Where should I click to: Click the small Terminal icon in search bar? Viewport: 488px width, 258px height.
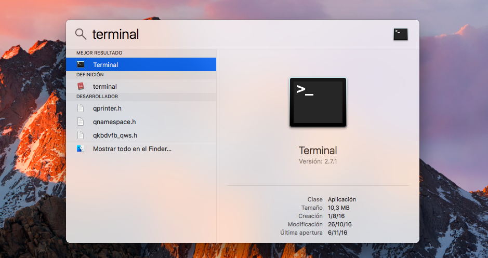point(401,34)
